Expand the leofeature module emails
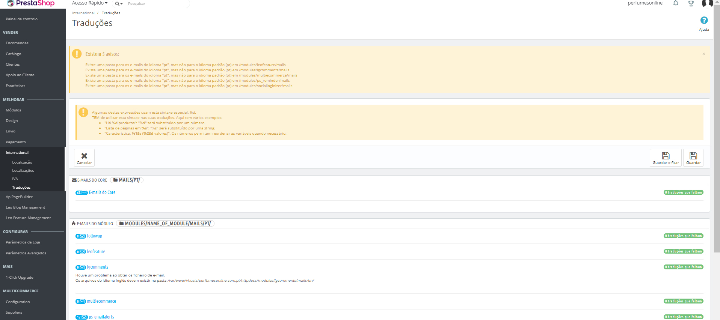The height and width of the screenshot is (320, 720). [96, 252]
